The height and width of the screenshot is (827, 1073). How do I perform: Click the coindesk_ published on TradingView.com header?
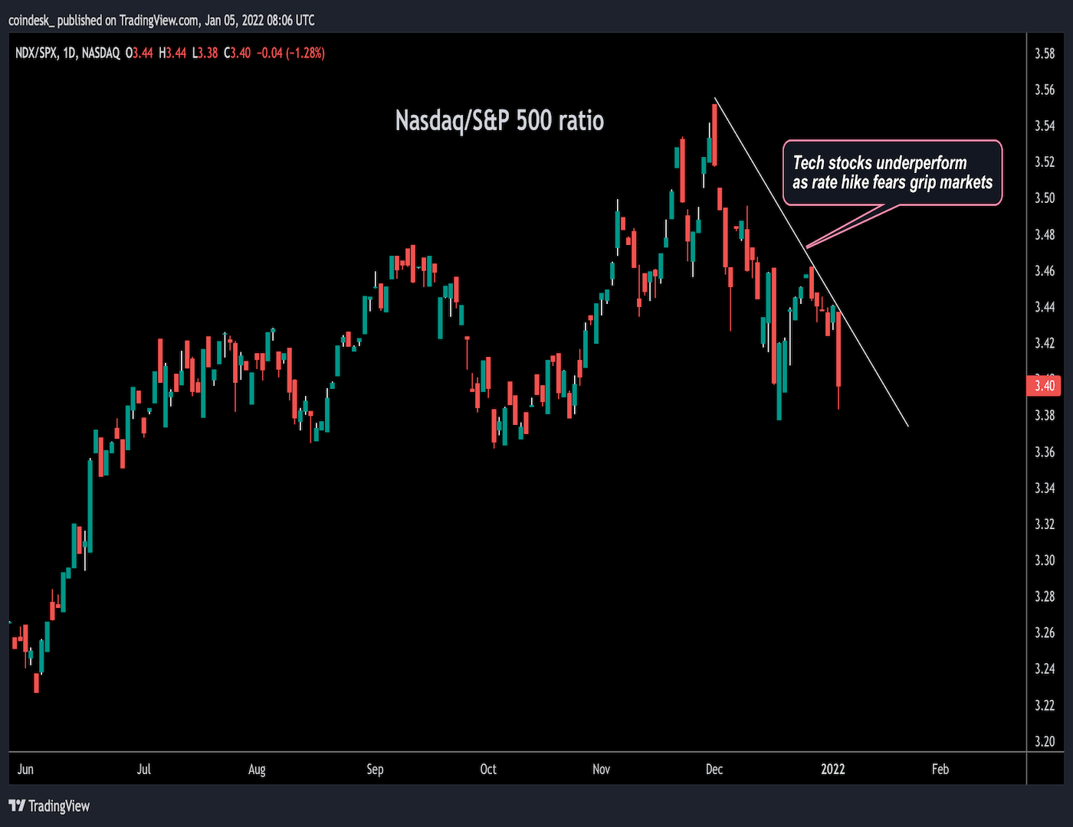click(162, 20)
